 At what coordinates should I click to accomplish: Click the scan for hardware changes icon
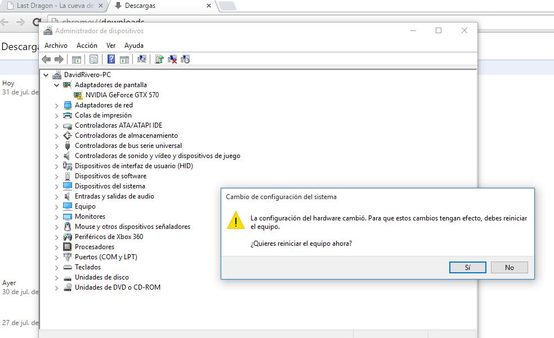click(x=142, y=59)
